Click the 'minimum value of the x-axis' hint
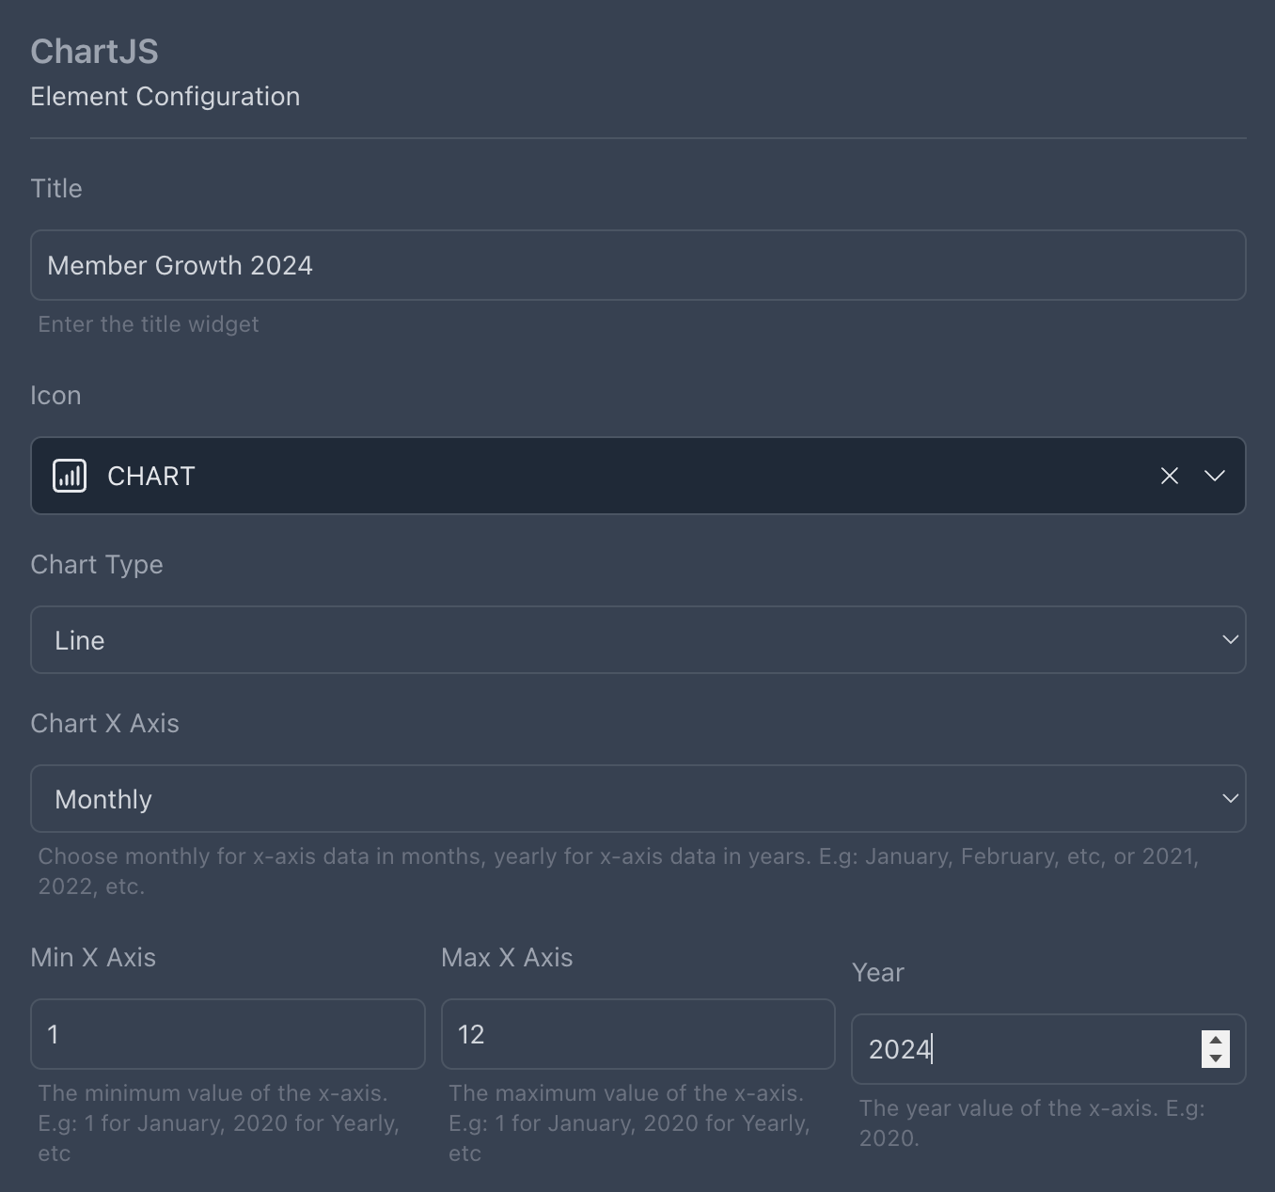The image size is (1275, 1192). [219, 1123]
